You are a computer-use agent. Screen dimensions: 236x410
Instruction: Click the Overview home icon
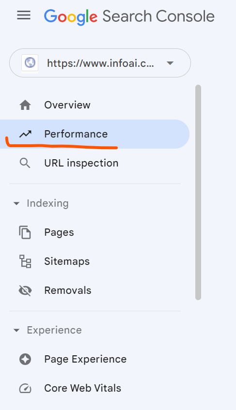(x=25, y=105)
